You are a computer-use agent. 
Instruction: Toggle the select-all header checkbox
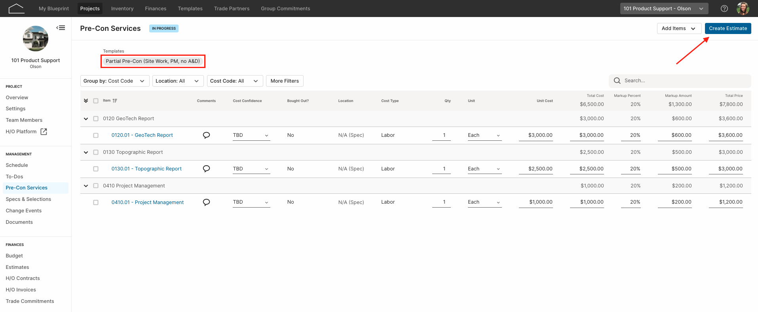pyautogui.click(x=96, y=101)
